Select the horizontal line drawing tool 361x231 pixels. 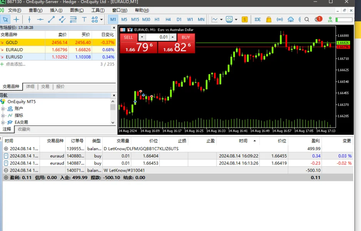click(x=40, y=19)
